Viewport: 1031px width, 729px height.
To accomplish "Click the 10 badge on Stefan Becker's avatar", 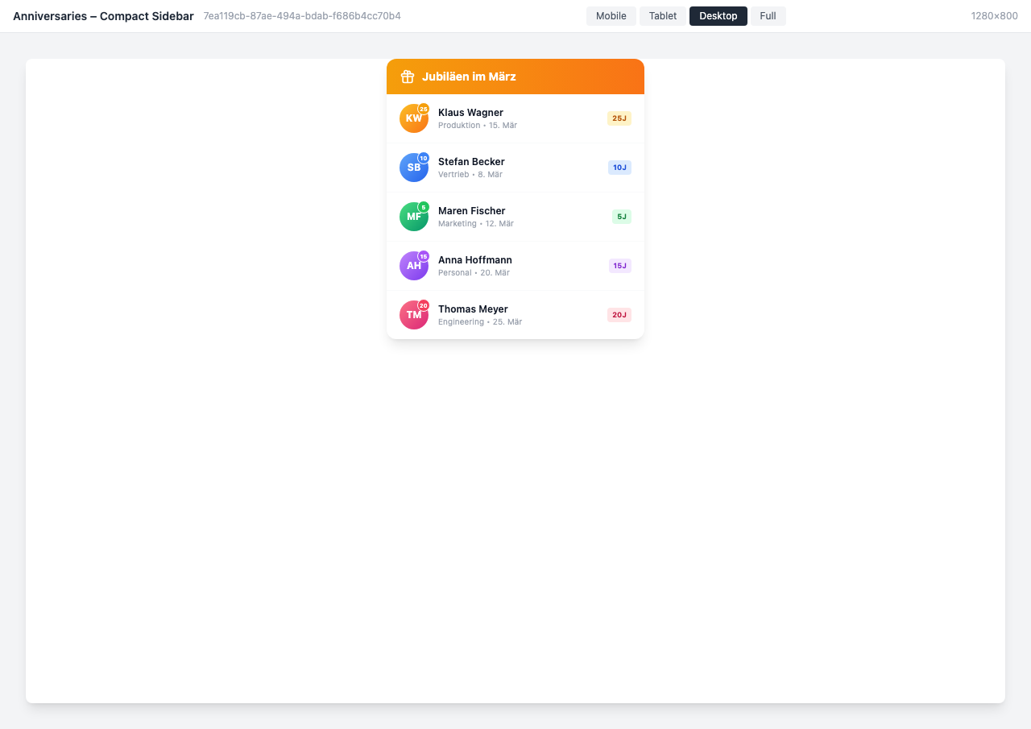I will pyautogui.click(x=422, y=156).
